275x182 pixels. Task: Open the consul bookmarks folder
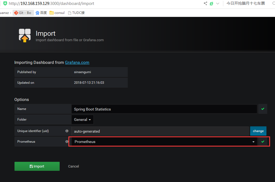(57, 13)
